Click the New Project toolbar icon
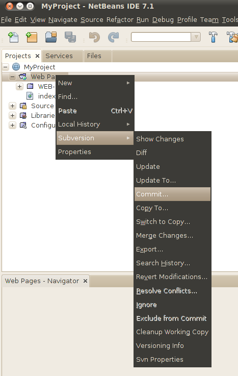 tap(32, 37)
